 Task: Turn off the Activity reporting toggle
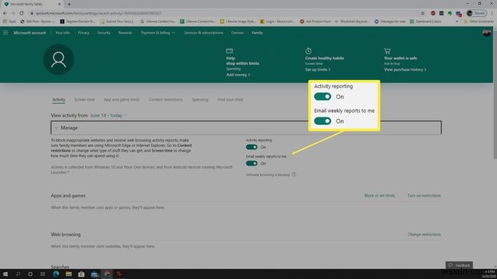click(252, 147)
